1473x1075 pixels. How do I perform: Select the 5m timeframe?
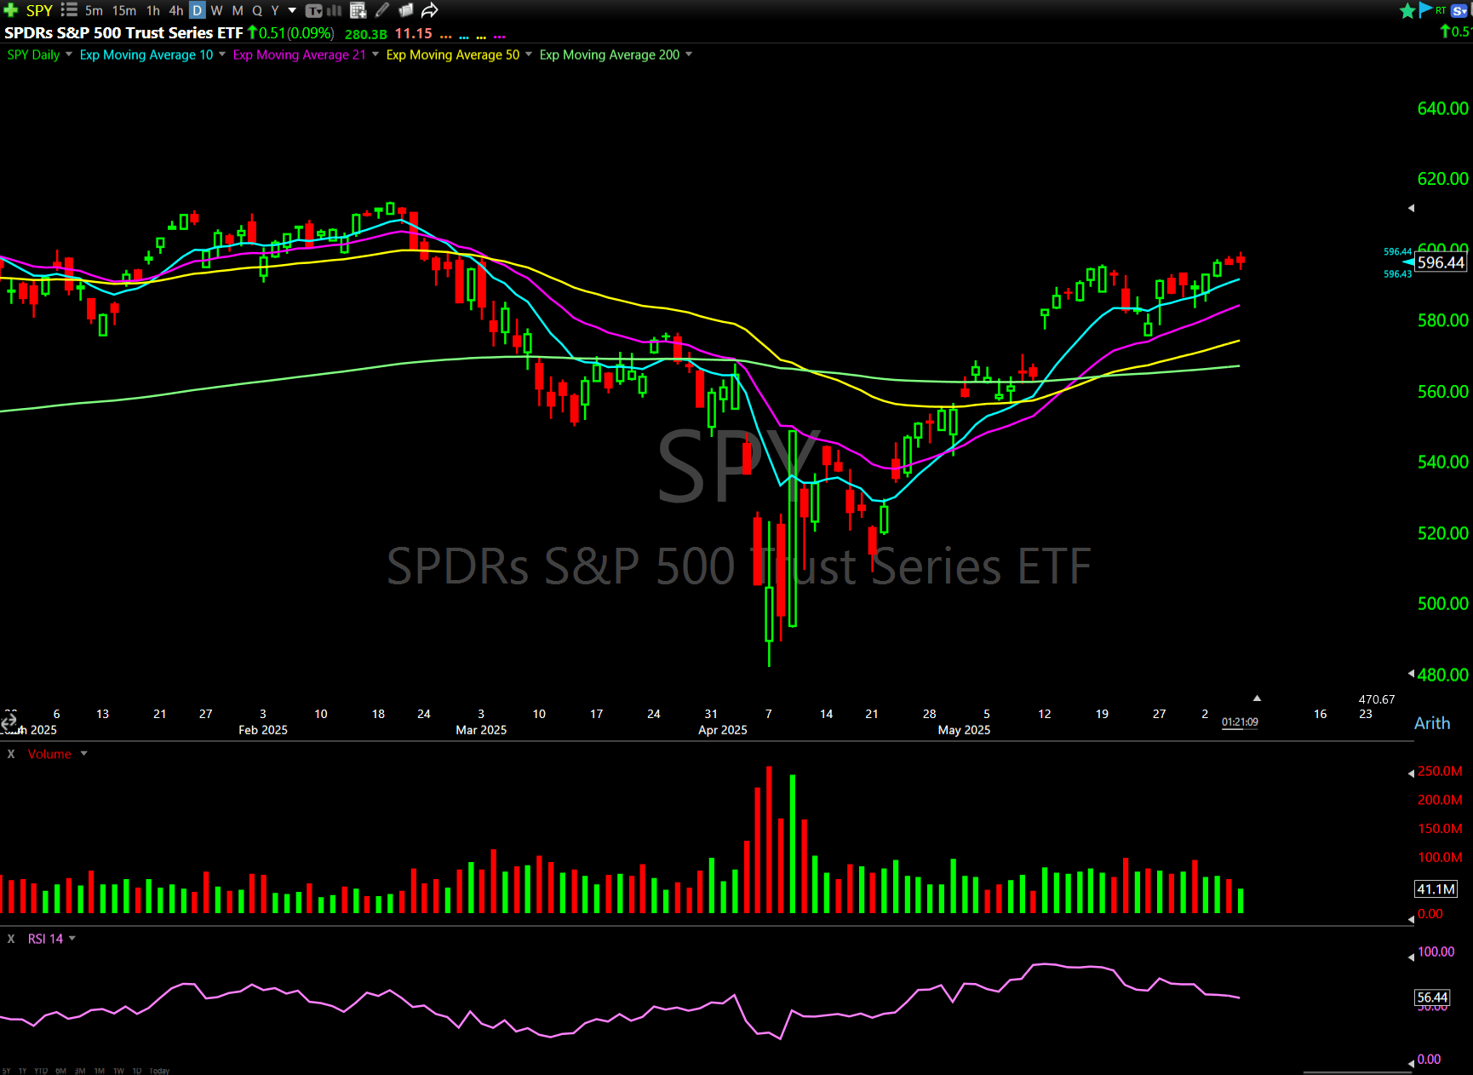94,10
